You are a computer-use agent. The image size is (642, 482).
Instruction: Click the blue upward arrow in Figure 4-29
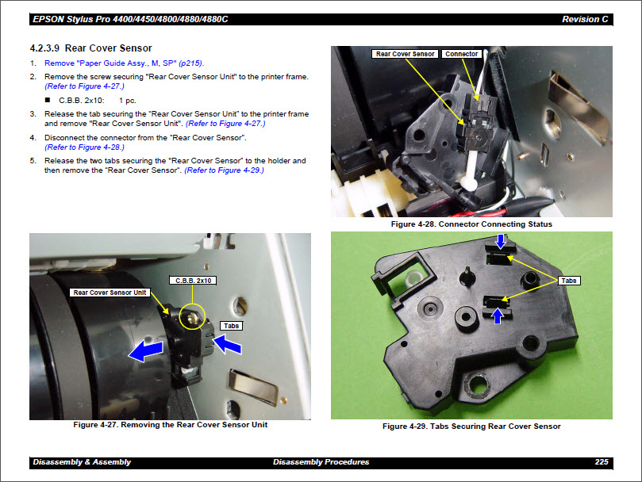click(498, 316)
